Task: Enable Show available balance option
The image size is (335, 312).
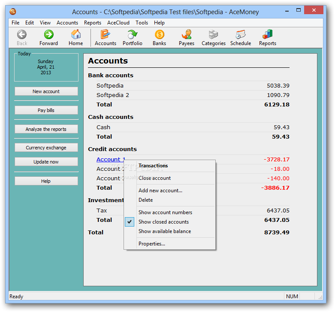Action: click(x=165, y=231)
